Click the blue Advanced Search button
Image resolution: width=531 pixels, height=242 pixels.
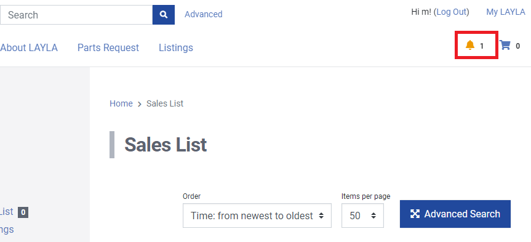tap(455, 214)
